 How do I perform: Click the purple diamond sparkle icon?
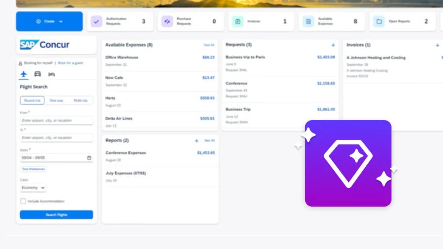(348, 163)
